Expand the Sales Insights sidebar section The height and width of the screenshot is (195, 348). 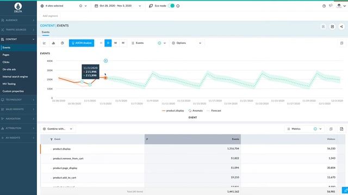pos(18,109)
